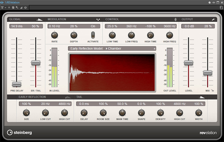Click the render in place toolbar icon
Image resolution: width=224 pixels, height=142 pixels.
pyautogui.click(x=17, y=8)
